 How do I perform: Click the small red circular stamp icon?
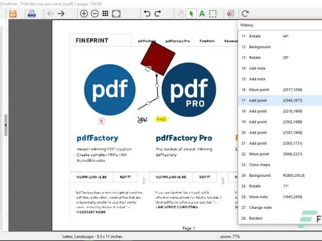(102, 121)
